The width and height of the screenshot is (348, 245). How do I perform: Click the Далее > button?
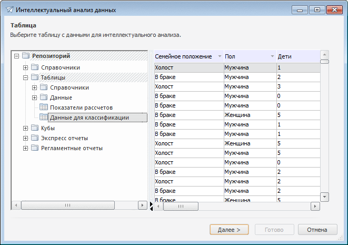[229, 230]
